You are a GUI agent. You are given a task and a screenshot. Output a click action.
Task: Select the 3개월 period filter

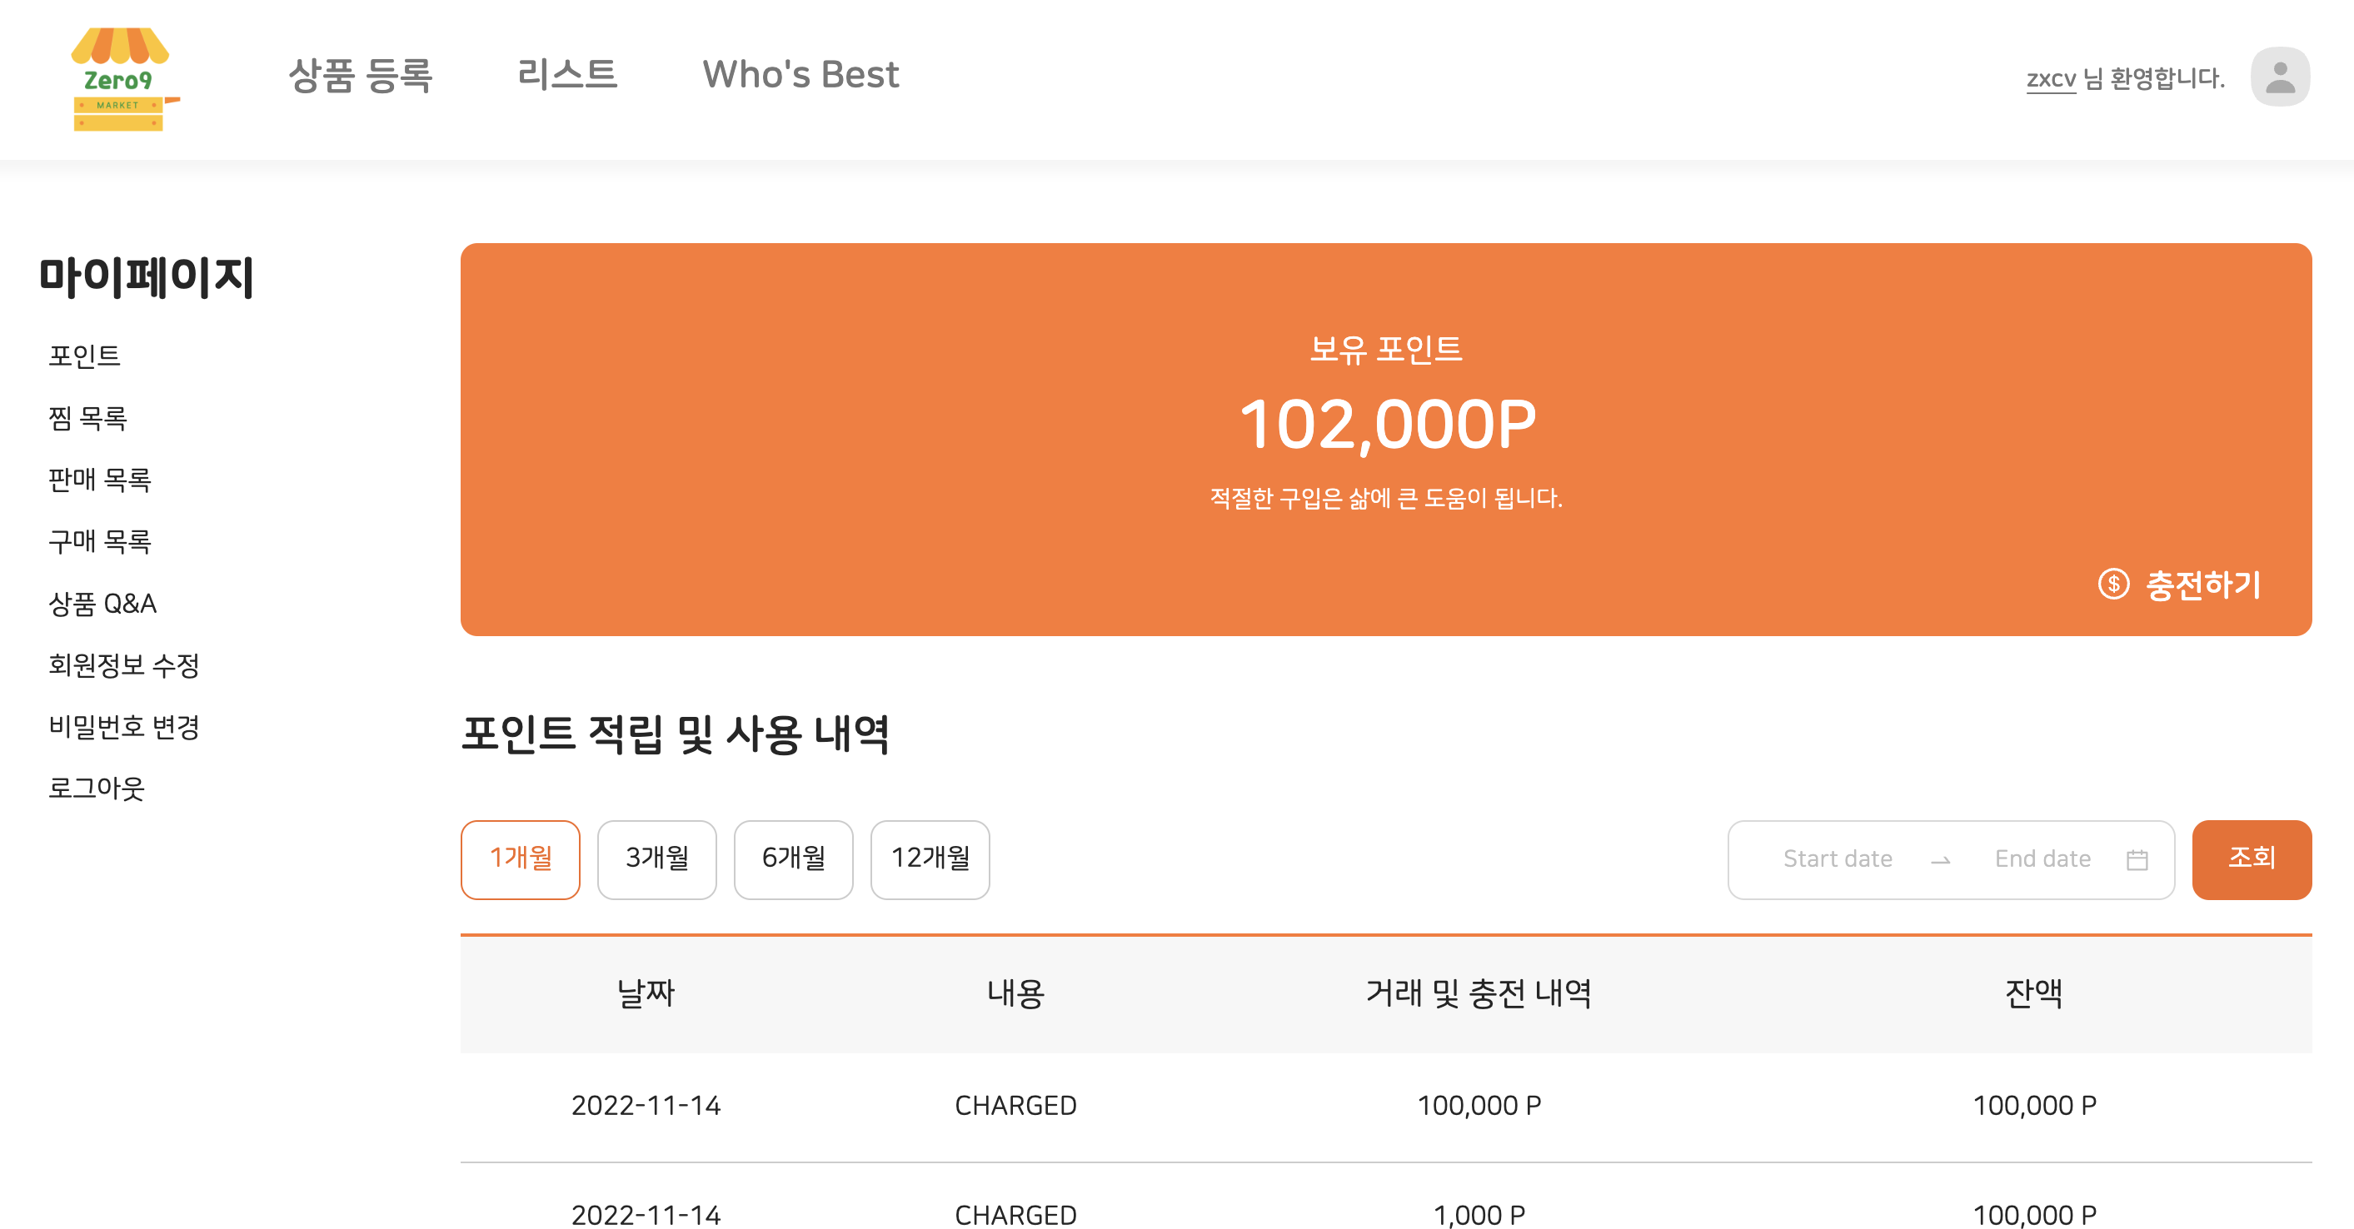[656, 859]
